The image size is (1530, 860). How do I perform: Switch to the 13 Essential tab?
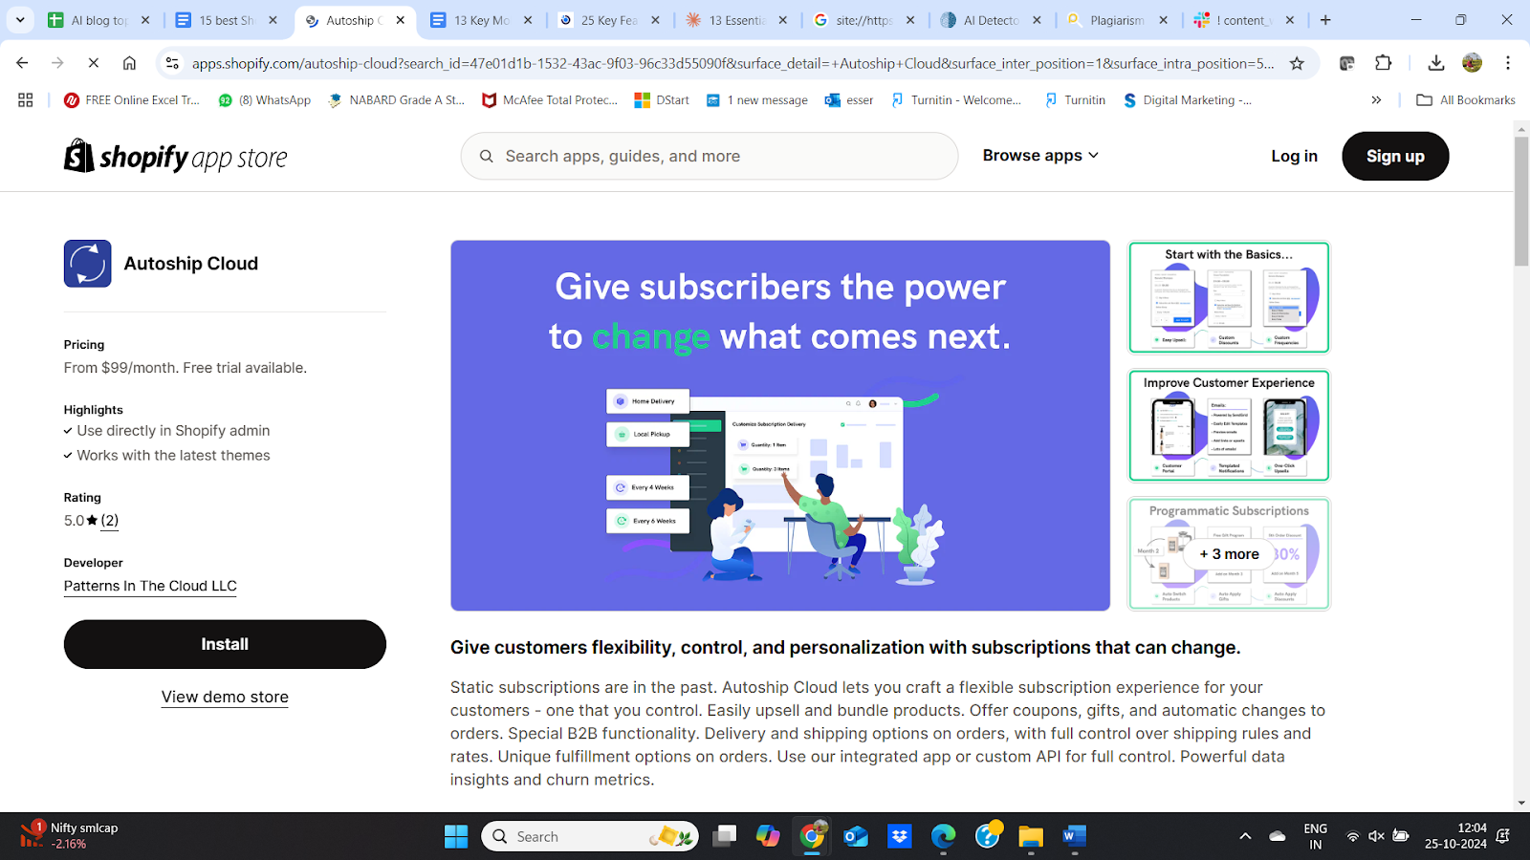[736, 20]
